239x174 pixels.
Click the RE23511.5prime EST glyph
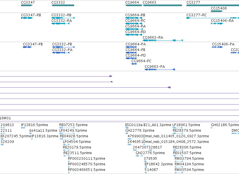[x=67, y=156]
